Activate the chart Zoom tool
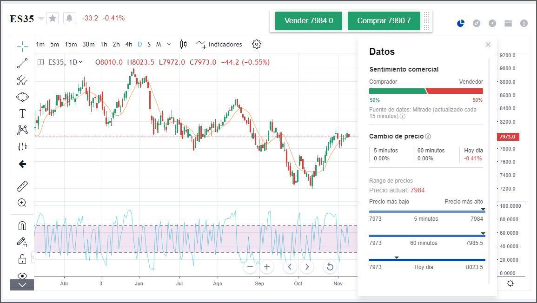 click(22, 202)
